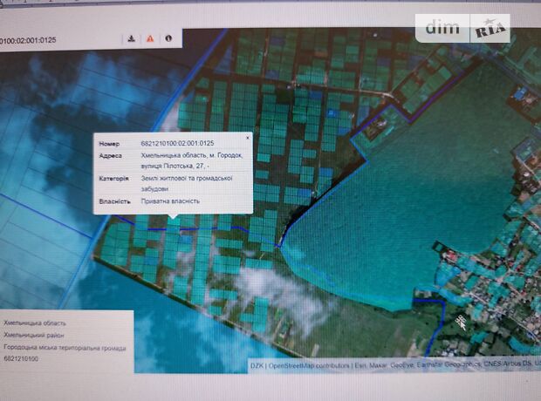Click the Адреса value with Пілотська street
The image size is (541, 401).
[x=185, y=160]
